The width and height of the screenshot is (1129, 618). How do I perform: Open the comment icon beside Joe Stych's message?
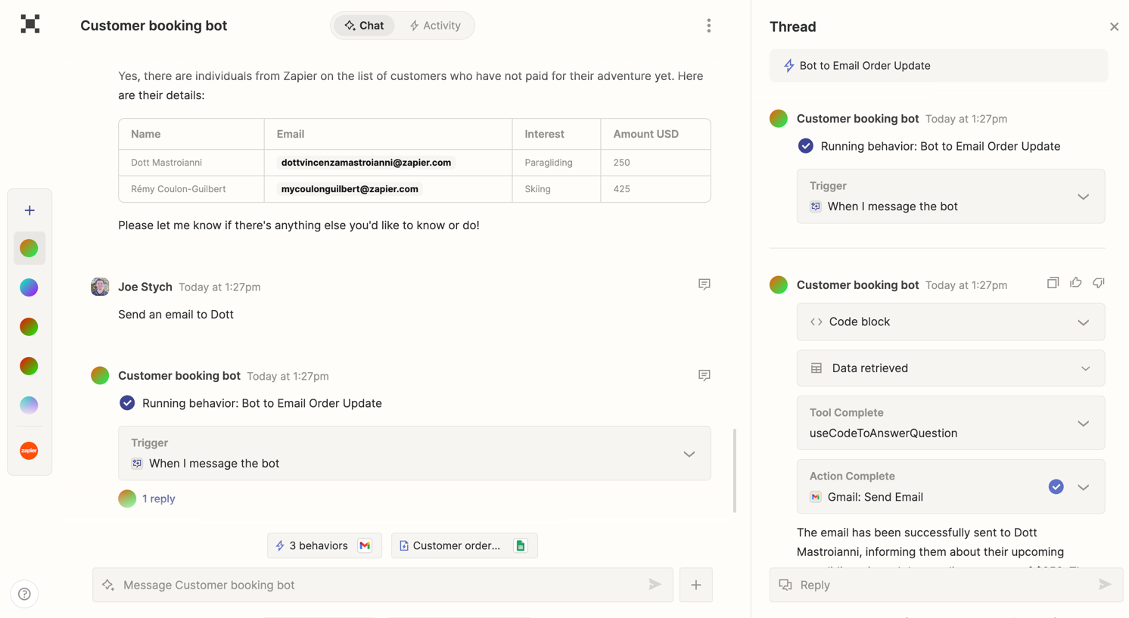(704, 284)
